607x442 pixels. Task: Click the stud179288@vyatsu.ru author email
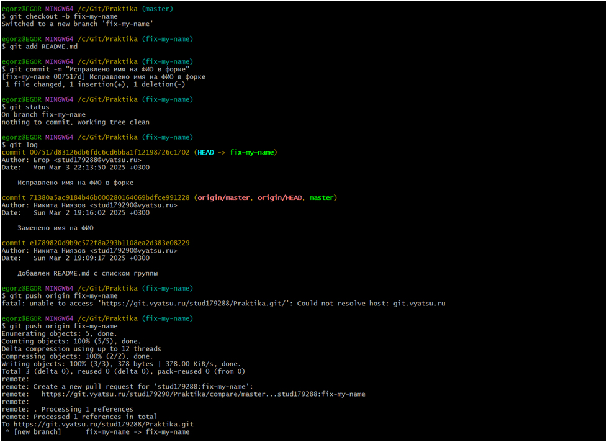(97, 160)
